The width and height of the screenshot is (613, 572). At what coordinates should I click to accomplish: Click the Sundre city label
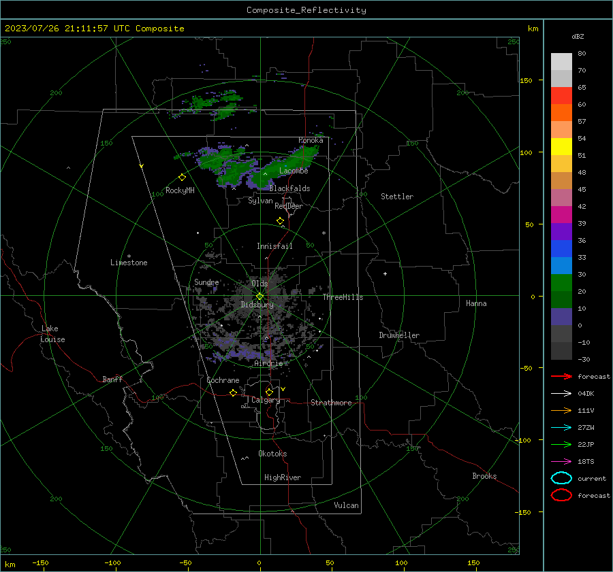(x=206, y=282)
